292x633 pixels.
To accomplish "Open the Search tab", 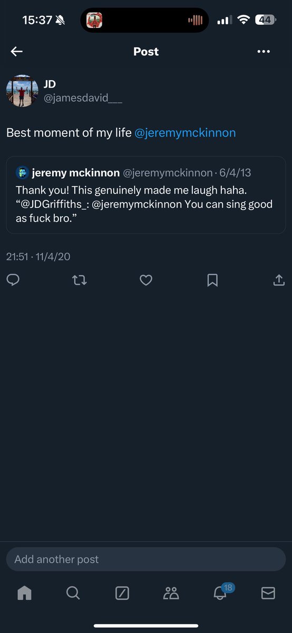I will [x=73, y=593].
